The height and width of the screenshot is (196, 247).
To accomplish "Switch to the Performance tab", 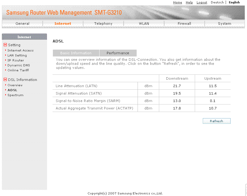I will [118, 53].
